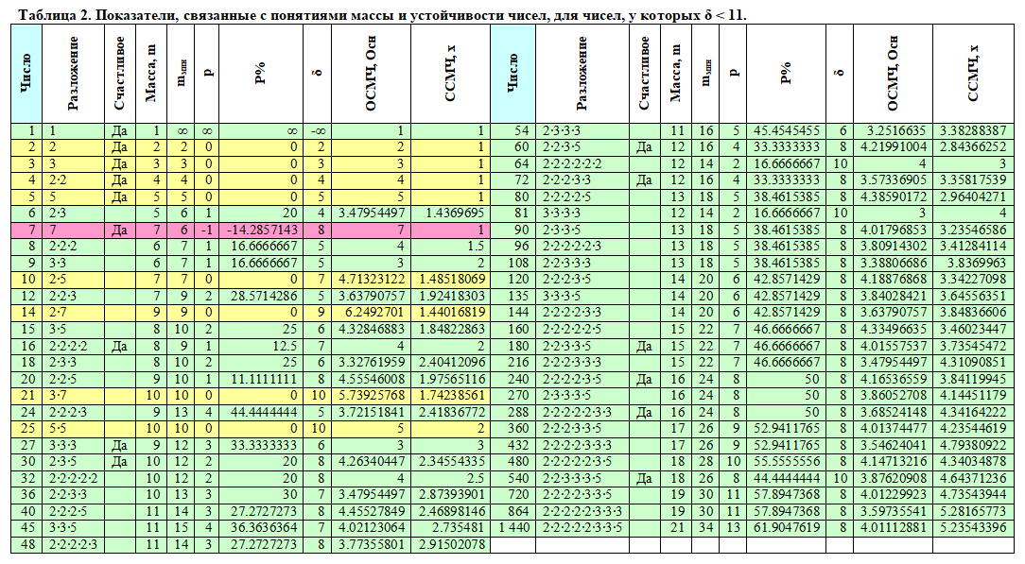1025x564 pixels.
Task: Click the value 61.9047619
Action: click(x=787, y=528)
